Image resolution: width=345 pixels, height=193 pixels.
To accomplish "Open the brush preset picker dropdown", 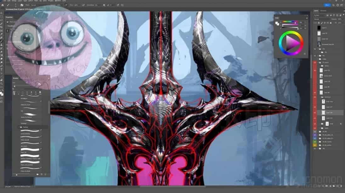I will (16, 5).
